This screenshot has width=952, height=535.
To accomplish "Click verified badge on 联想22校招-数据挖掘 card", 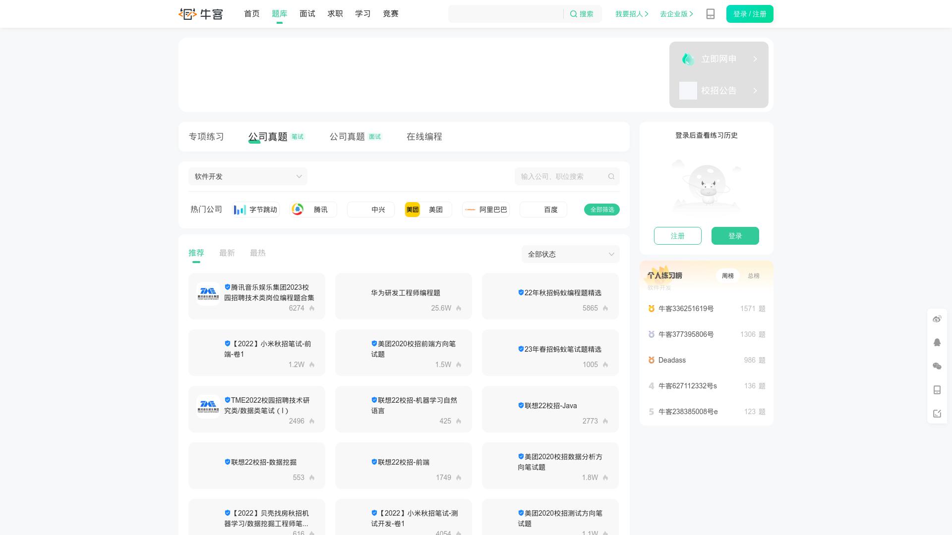I will (228, 462).
